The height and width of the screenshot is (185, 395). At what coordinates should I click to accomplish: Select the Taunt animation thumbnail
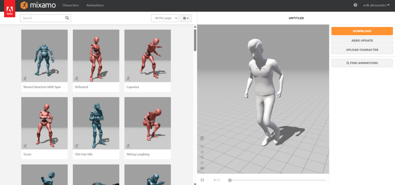44,123
